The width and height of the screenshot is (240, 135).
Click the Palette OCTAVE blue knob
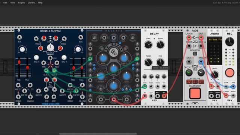[x=100, y=76]
